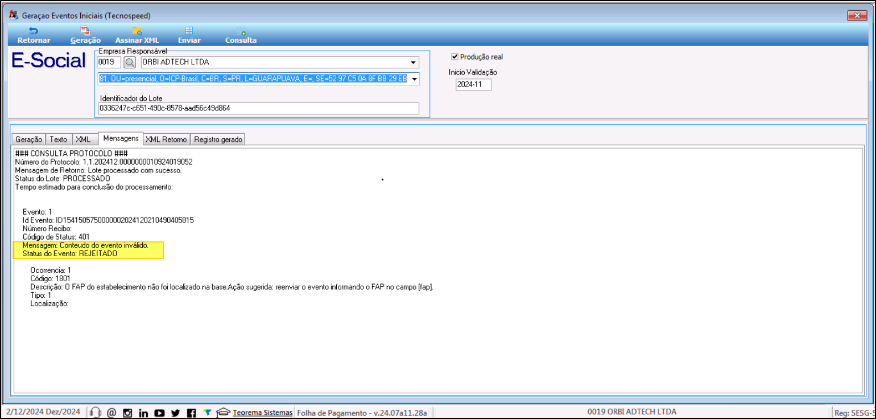Switch to the Texto tab
This screenshot has height=419, width=876.
pyautogui.click(x=59, y=139)
